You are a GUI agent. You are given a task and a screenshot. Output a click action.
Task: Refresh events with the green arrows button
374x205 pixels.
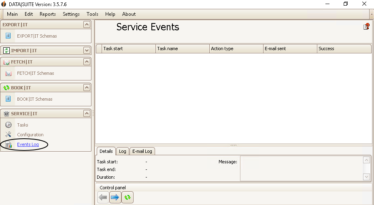pyautogui.click(x=127, y=197)
